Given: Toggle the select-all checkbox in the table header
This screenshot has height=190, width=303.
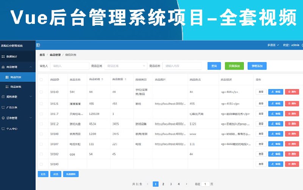Looking at the screenshot, I should 41,80.
